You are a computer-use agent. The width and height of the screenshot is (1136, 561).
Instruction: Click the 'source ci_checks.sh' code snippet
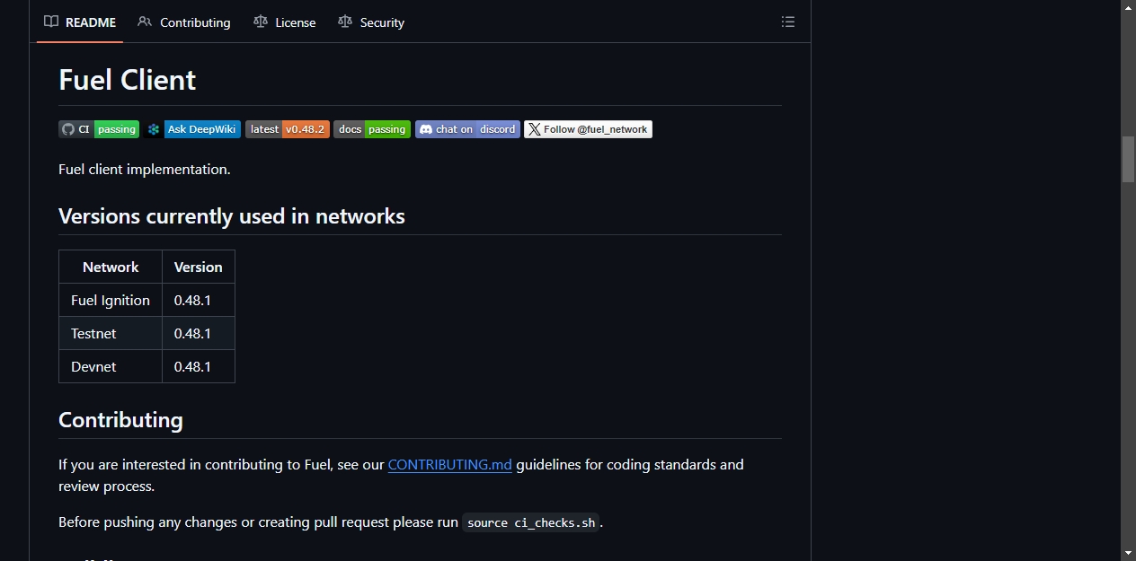(x=531, y=522)
